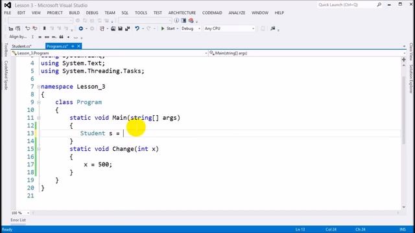Collapse the Change method block

coord(39,149)
